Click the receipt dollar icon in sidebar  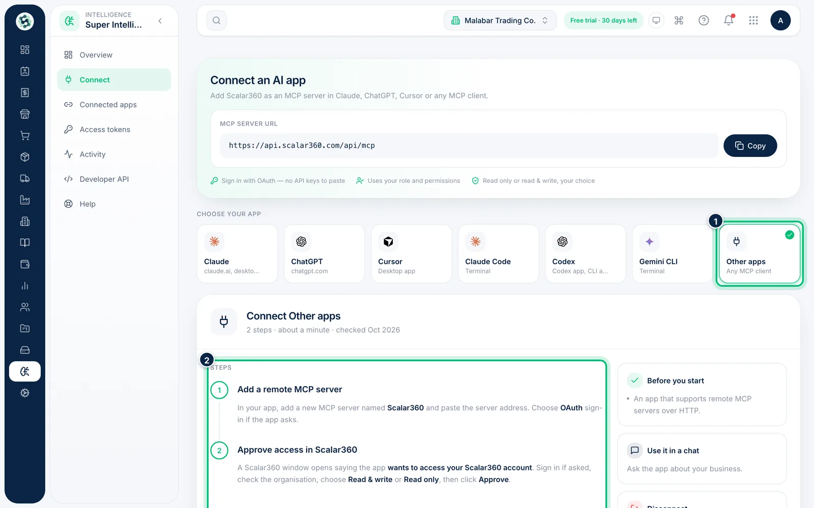24,92
